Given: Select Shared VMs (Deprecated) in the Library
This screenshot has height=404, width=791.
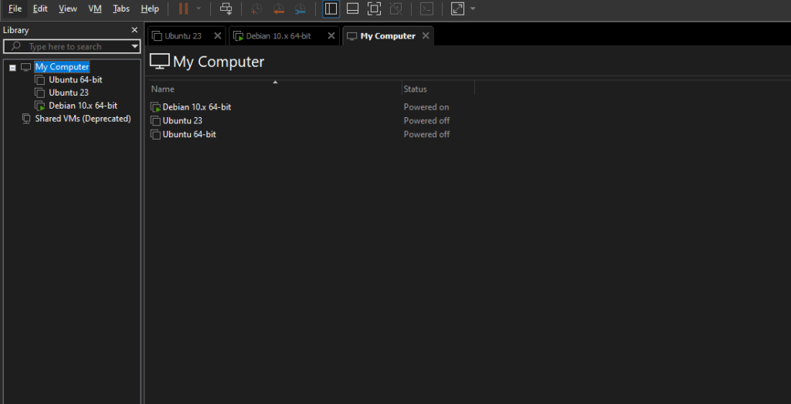Looking at the screenshot, I should pos(83,119).
